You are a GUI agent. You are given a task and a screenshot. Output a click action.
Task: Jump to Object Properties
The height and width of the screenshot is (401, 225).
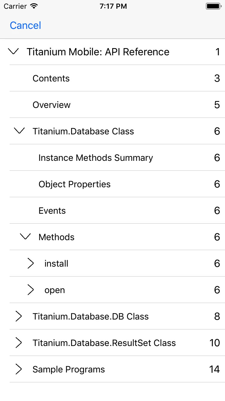[74, 184]
